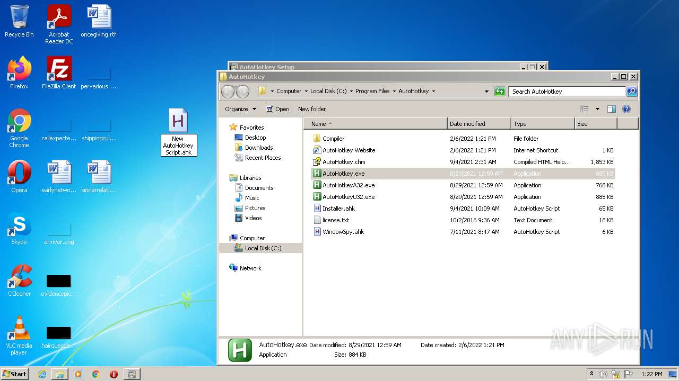Viewport: 679px width, 381px height.
Task: Expand the Computer breadcrumb arrow
Action: pyautogui.click(x=306, y=92)
